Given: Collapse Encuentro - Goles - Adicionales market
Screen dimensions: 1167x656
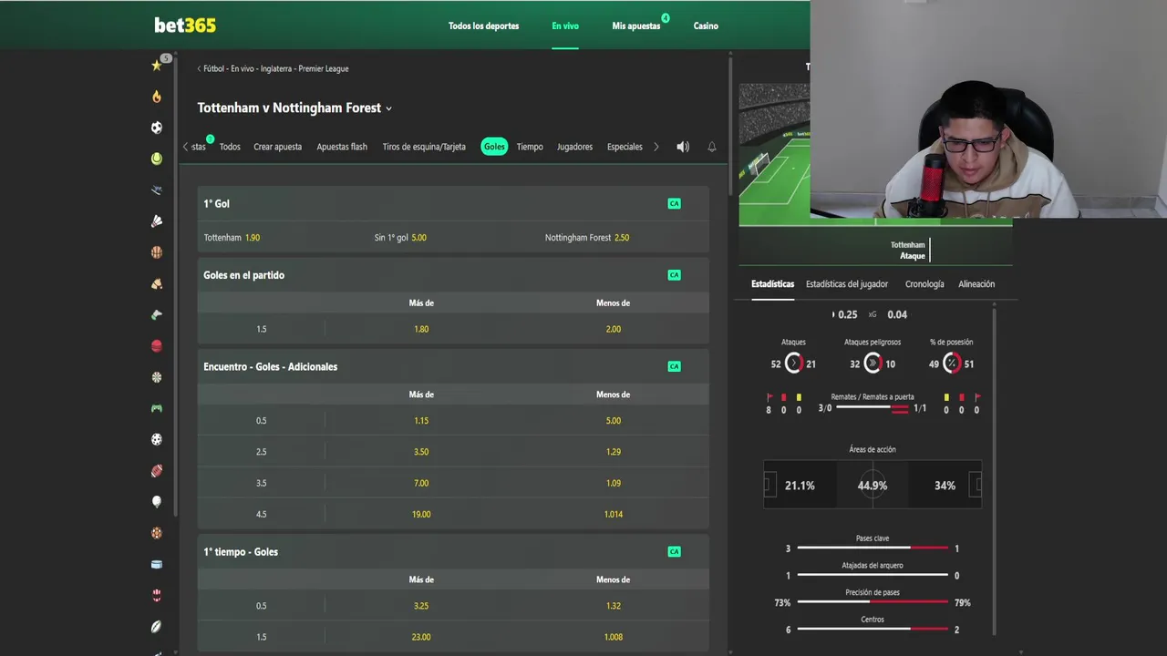Looking at the screenshot, I should pos(453,366).
